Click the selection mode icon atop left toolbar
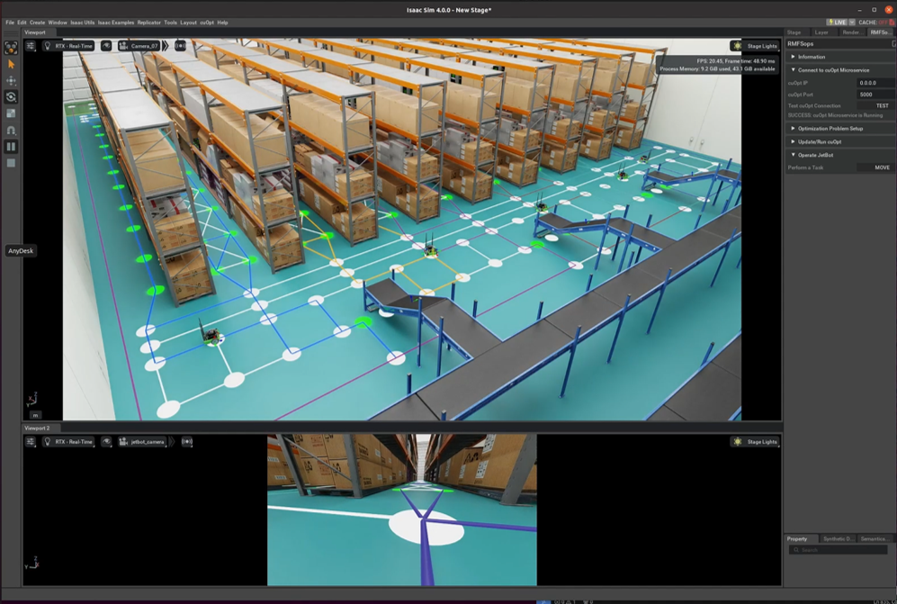Screen dimensions: 897x604 11,48
